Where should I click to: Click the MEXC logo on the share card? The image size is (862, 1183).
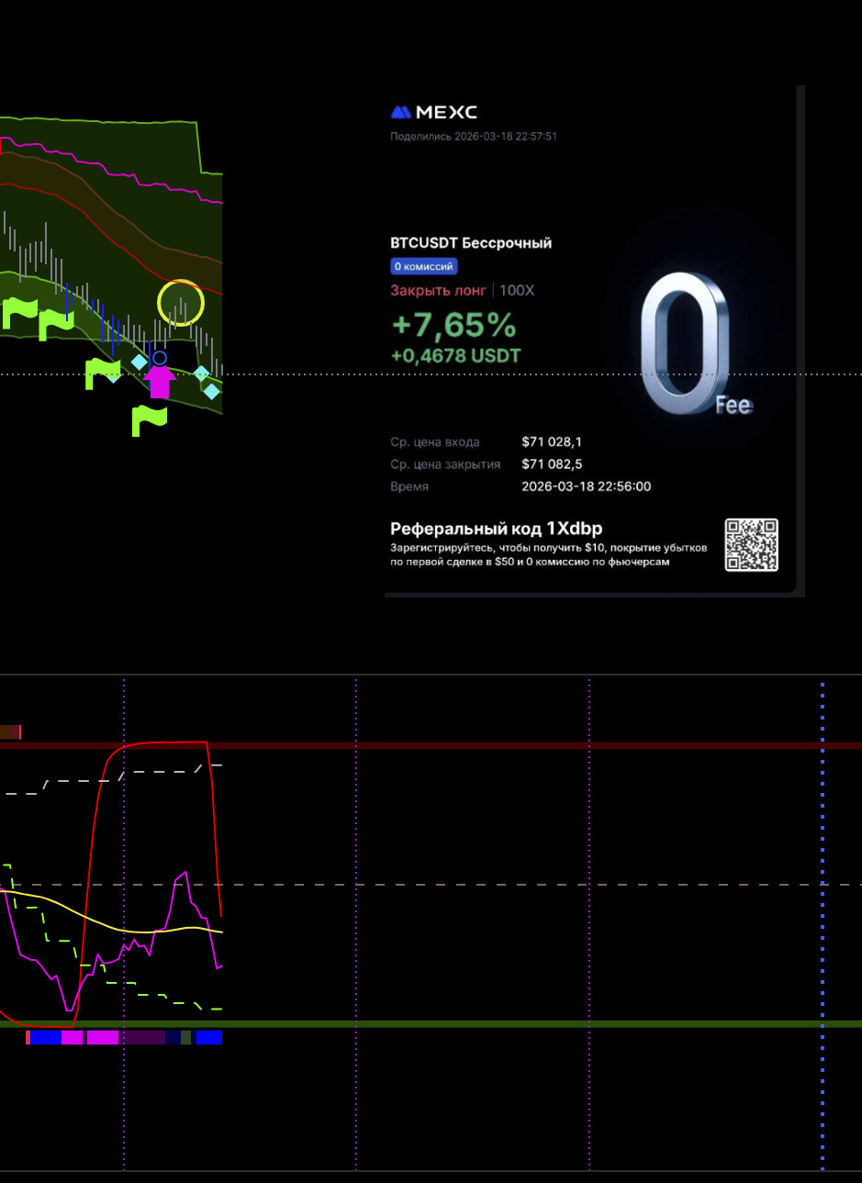point(433,112)
